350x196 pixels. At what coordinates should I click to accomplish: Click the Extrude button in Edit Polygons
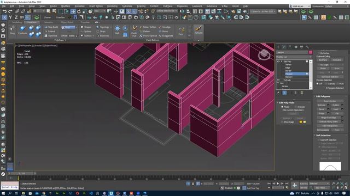pyautogui.click(x=322, y=105)
